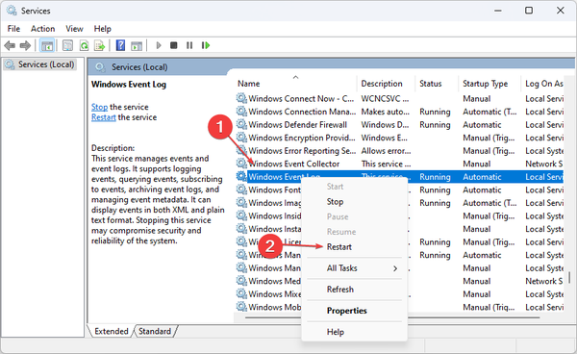Toggle Show/Hide Console Tree icon
The height and width of the screenshot is (354, 577).
click(x=47, y=45)
